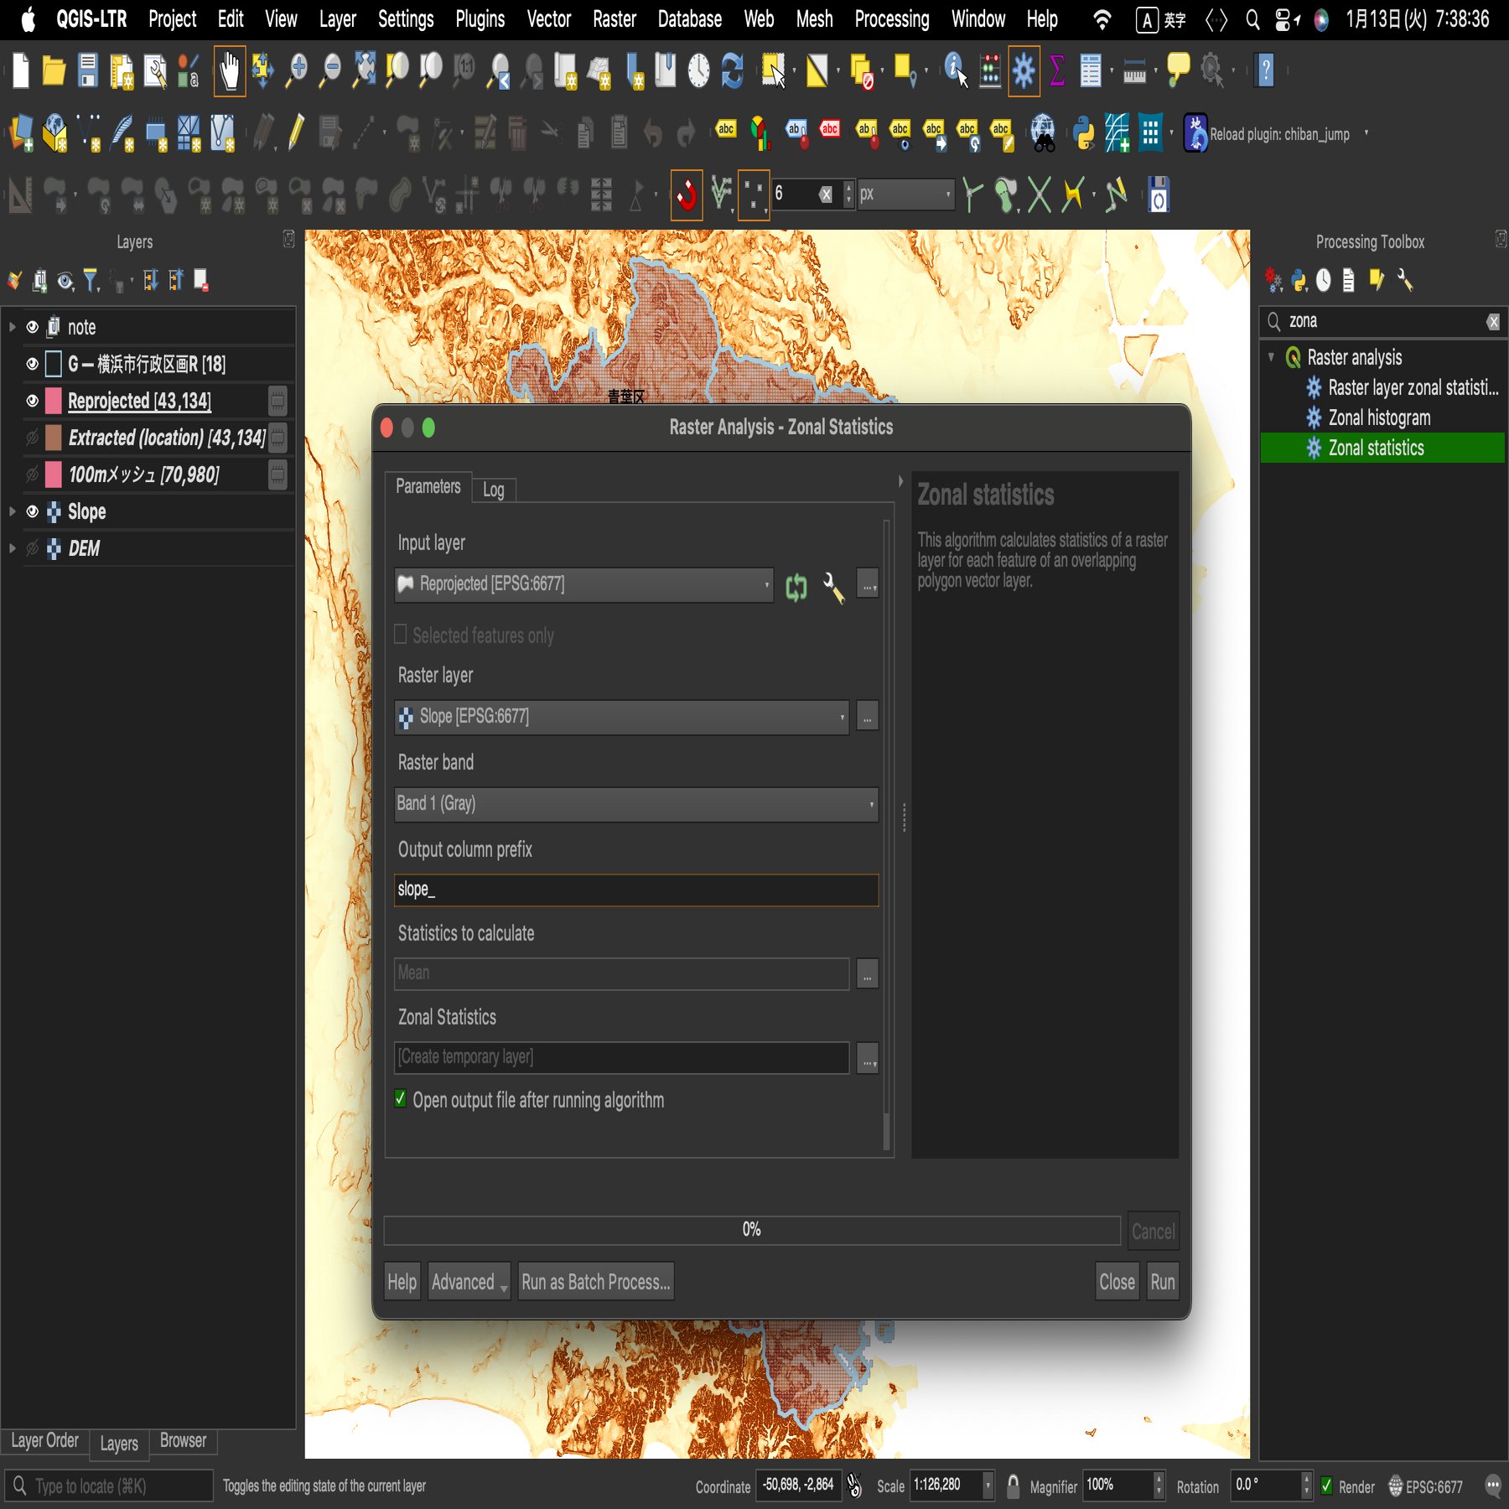Click the filter legend icon in Layers panel
Screen dimensions: 1509x1509
coord(91,280)
